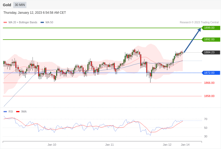The width and height of the screenshot is (221, 149).
Task: Toggle the RSI indicator legend label
Action: [x=11, y=112]
